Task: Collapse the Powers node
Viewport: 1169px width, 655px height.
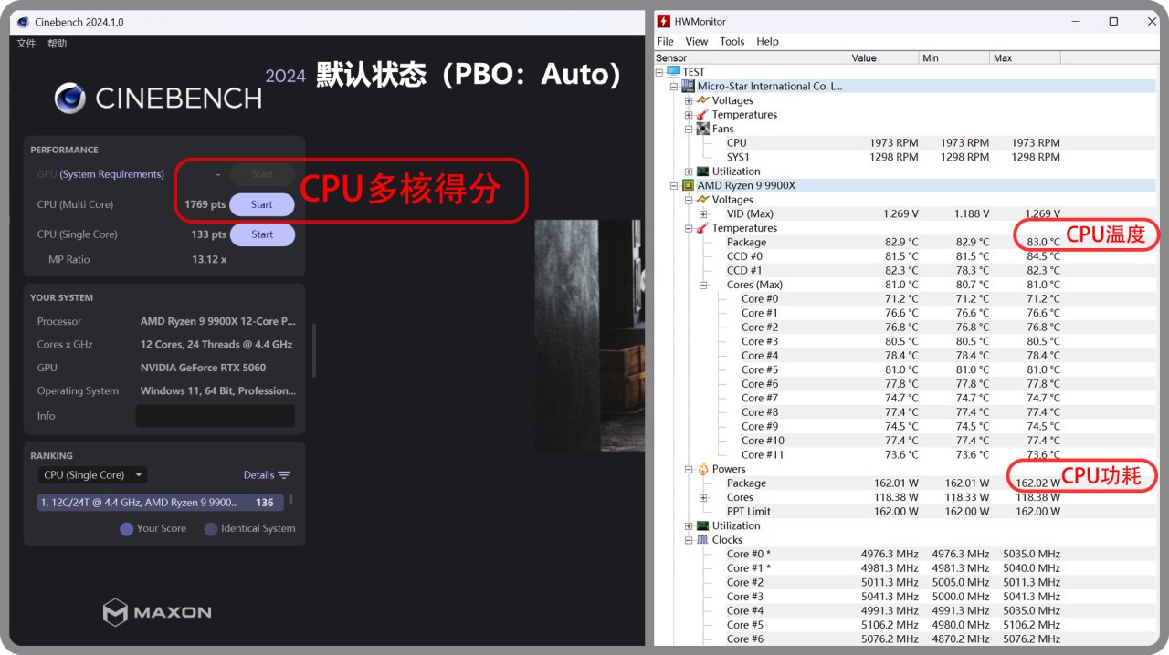Action: (689, 469)
